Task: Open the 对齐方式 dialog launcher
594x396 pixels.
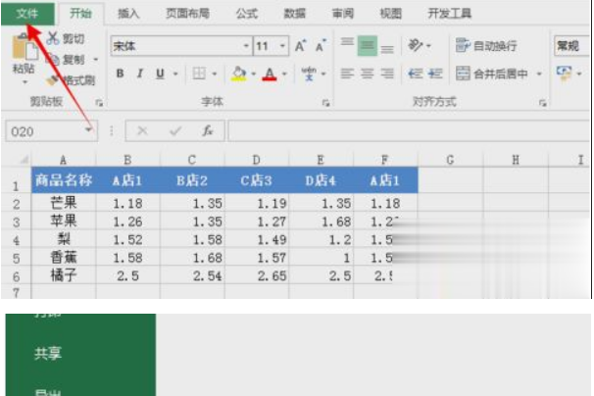Action: click(543, 103)
